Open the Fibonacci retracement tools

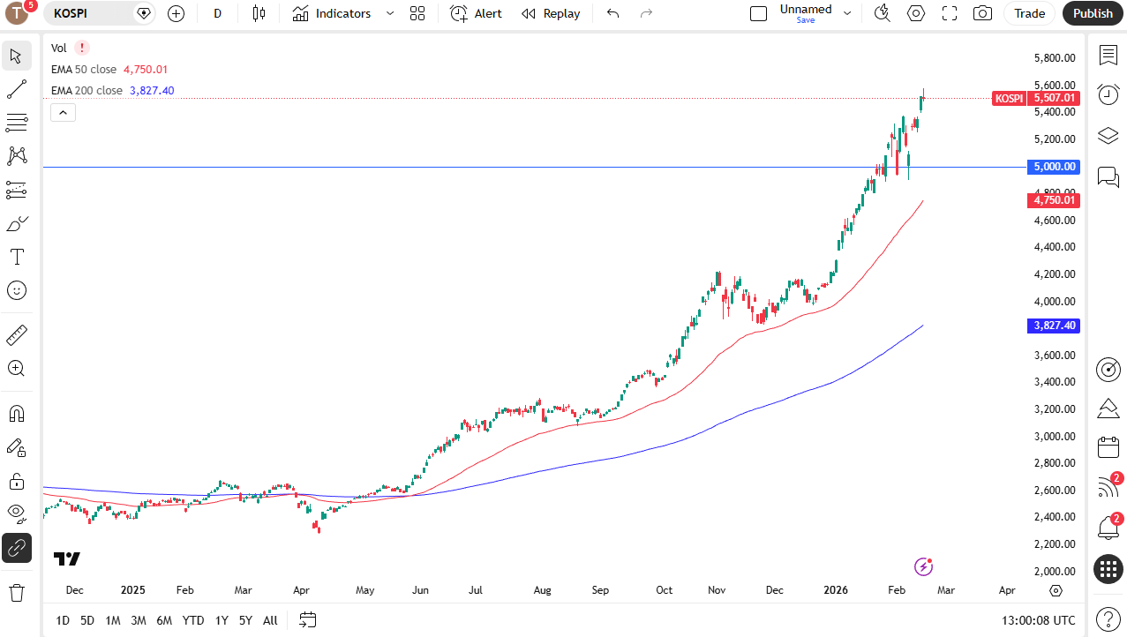(16, 123)
